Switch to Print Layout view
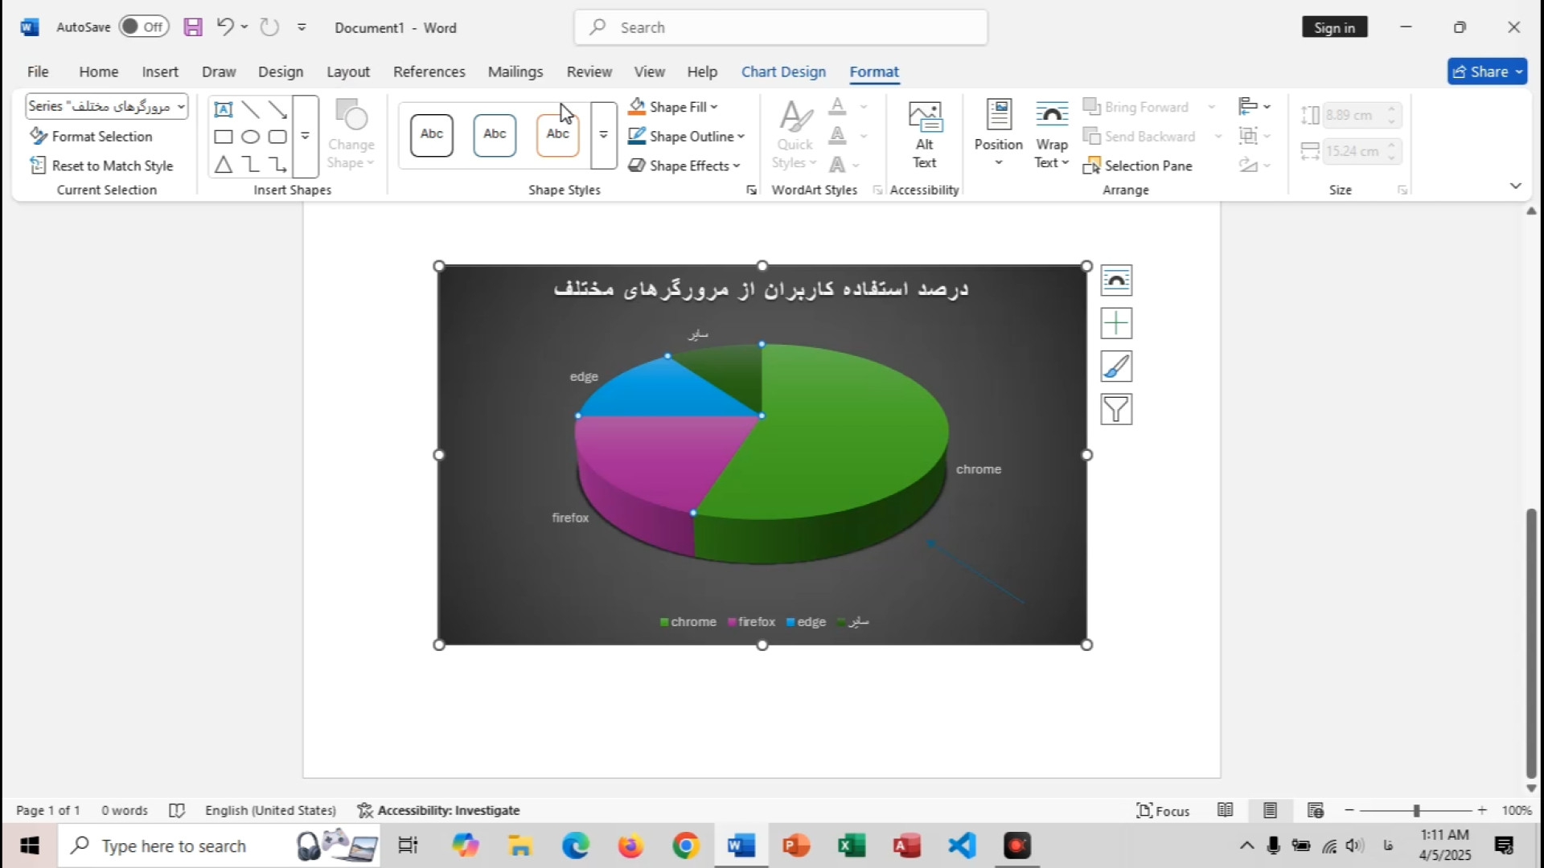The image size is (1544, 868). tap(1270, 810)
